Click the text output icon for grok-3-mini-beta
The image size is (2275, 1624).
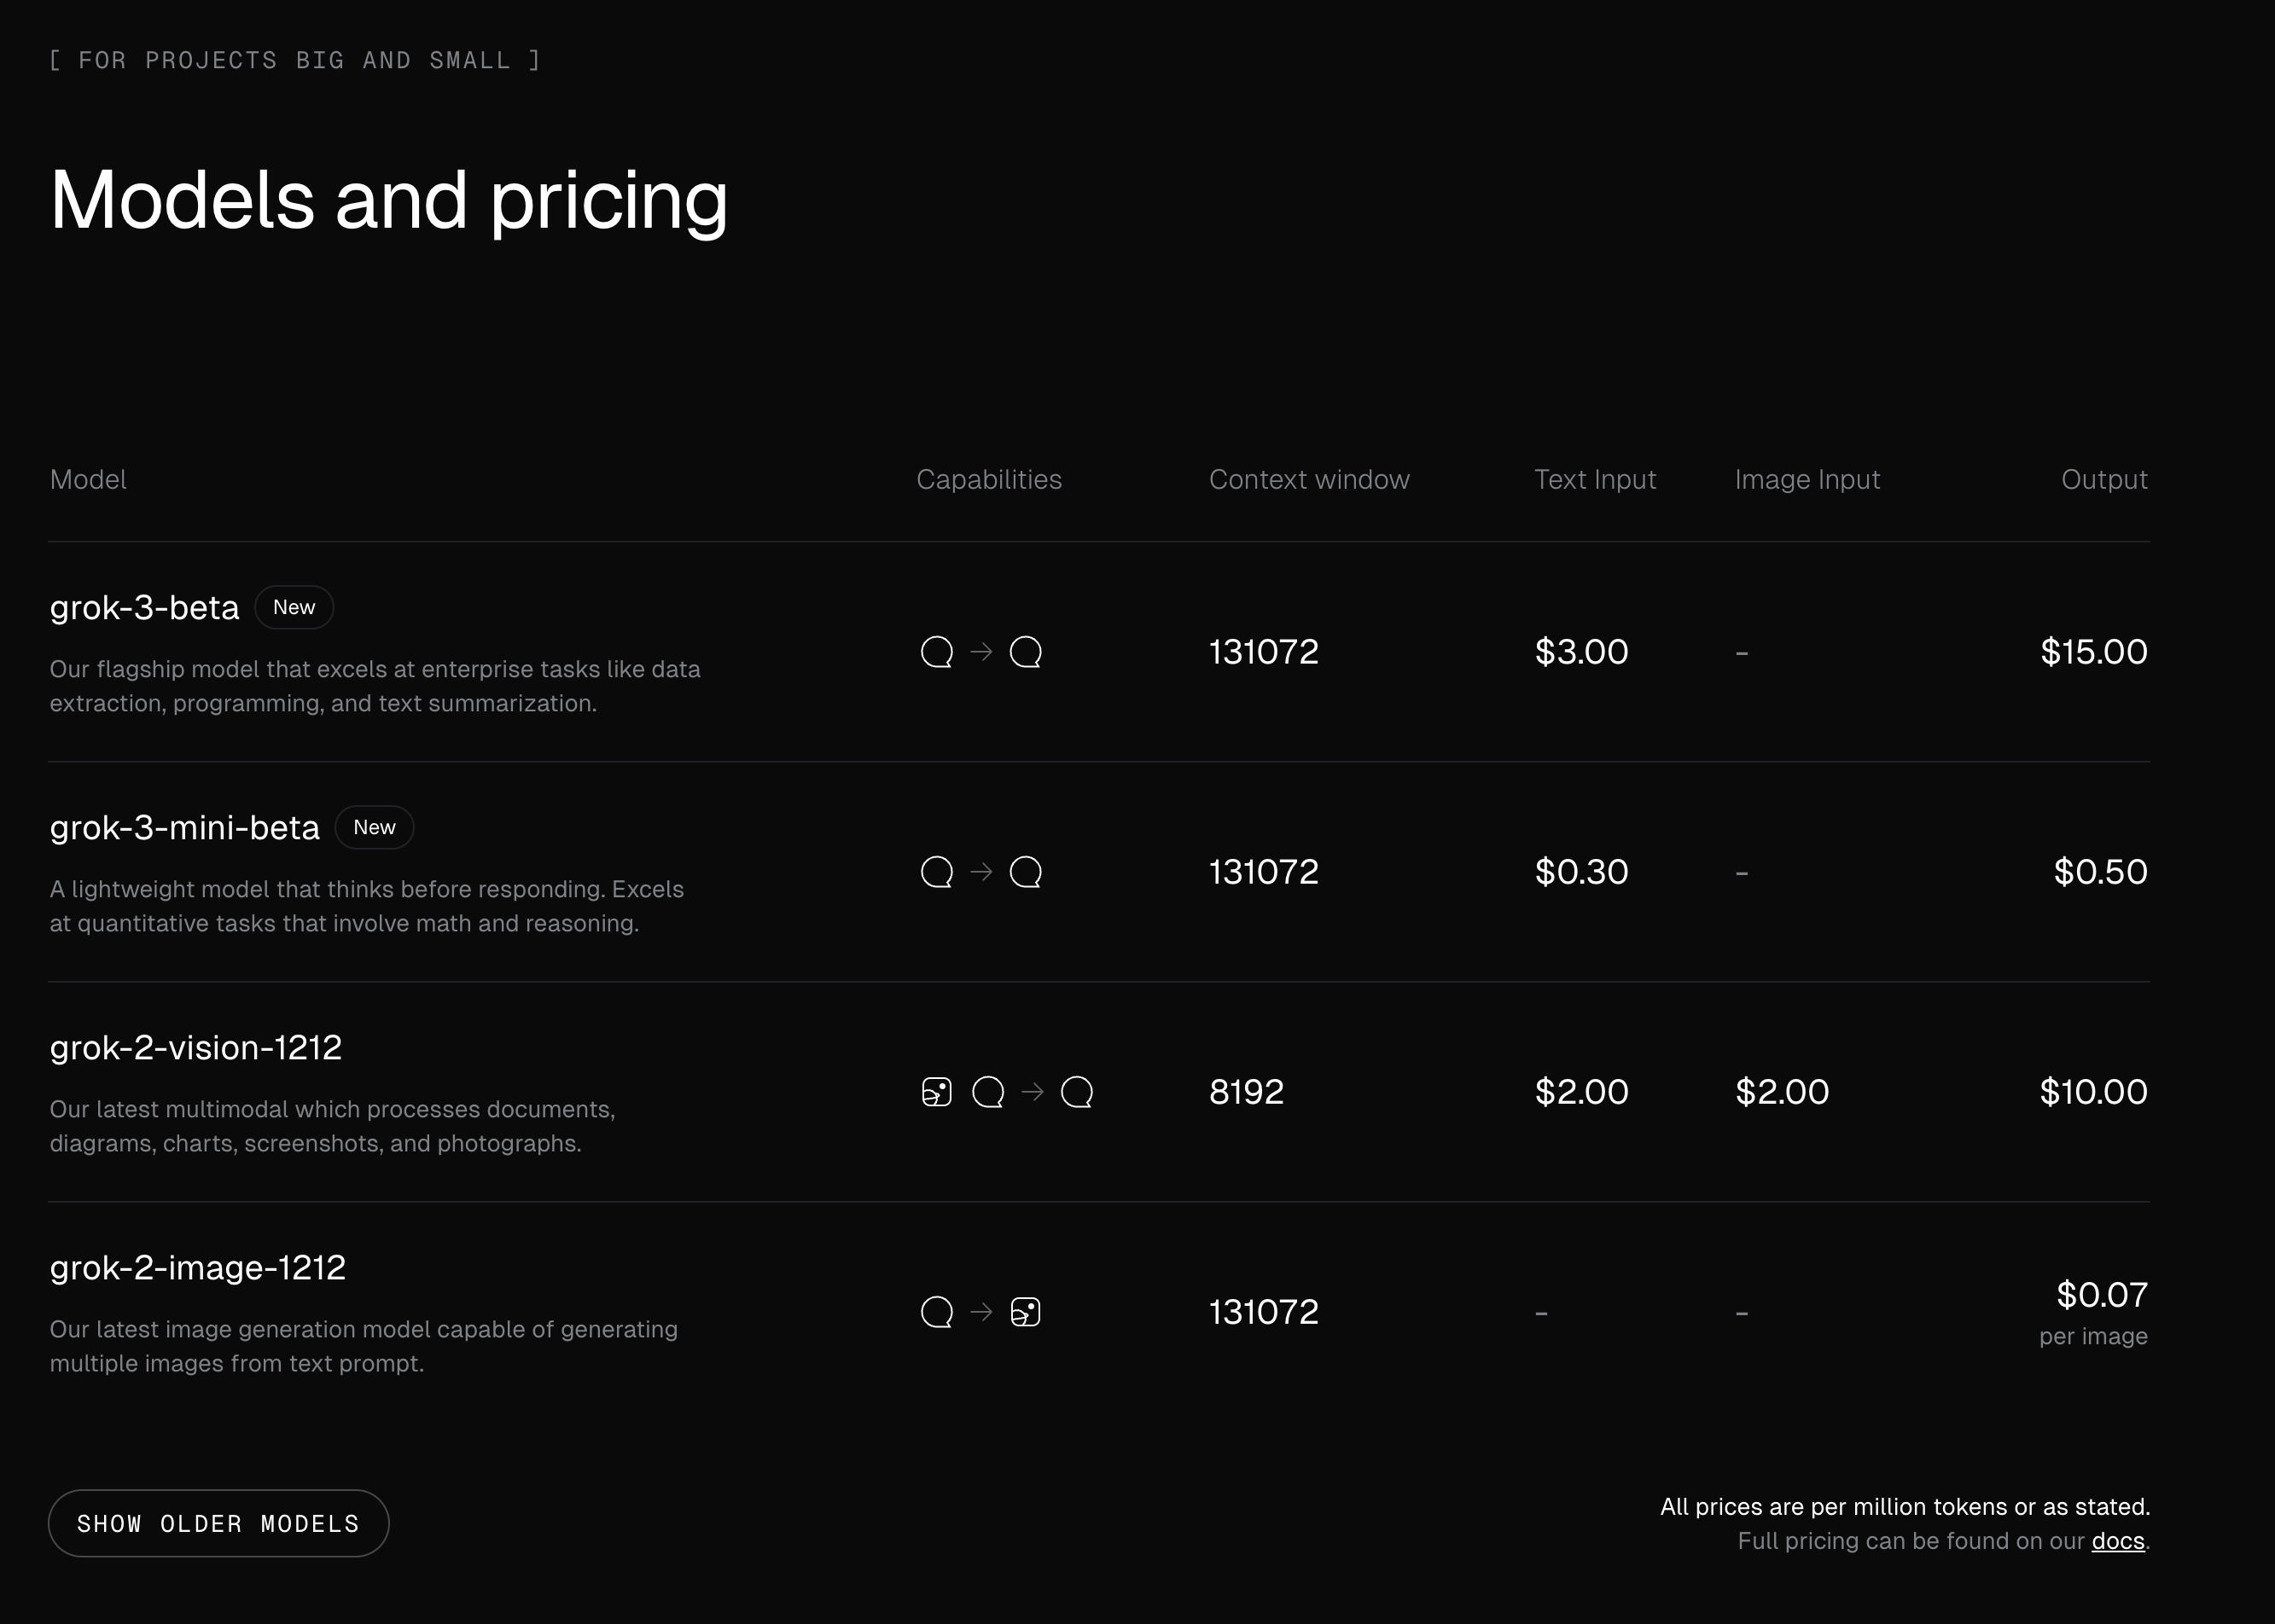[x=1026, y=872]
